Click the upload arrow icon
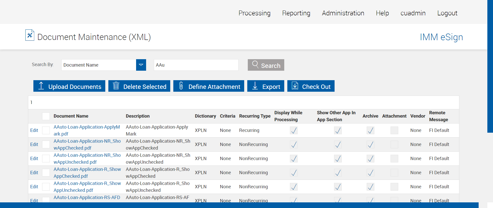493x208 pixels. (41, 86)
